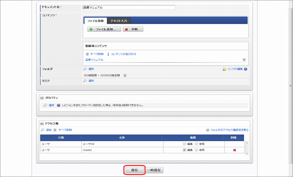Click the magnifier icon beside 追加

(x=43, y=130)
